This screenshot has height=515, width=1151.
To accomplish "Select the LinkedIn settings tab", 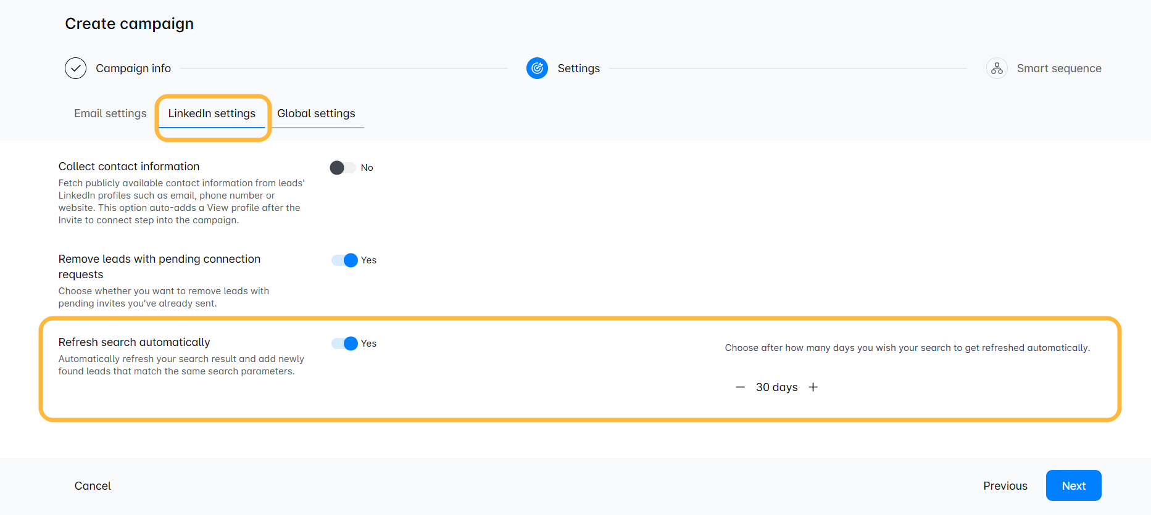I will 212,113.
